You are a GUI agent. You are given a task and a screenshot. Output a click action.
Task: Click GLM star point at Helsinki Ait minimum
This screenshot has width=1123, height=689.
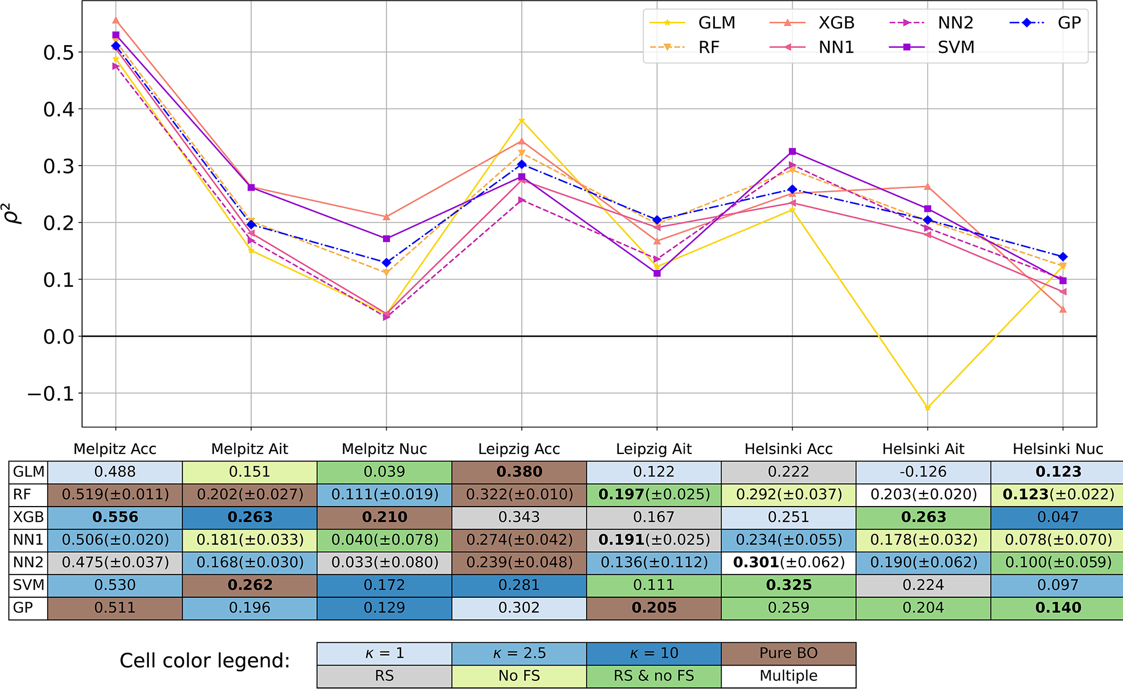point(927,407)
